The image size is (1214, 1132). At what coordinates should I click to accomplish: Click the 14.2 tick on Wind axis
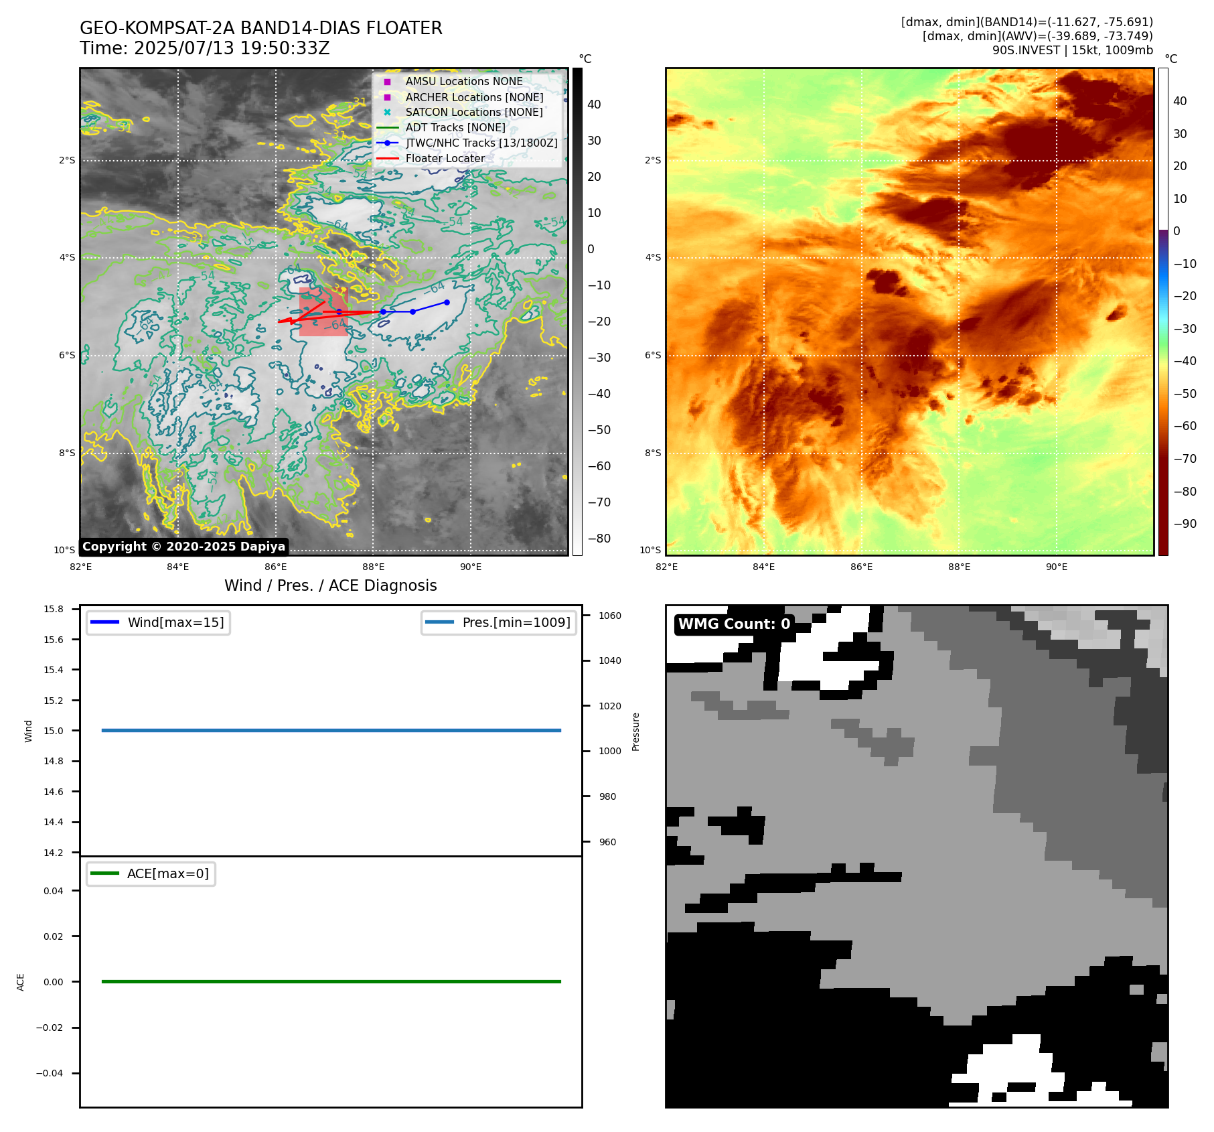point(54,853)
